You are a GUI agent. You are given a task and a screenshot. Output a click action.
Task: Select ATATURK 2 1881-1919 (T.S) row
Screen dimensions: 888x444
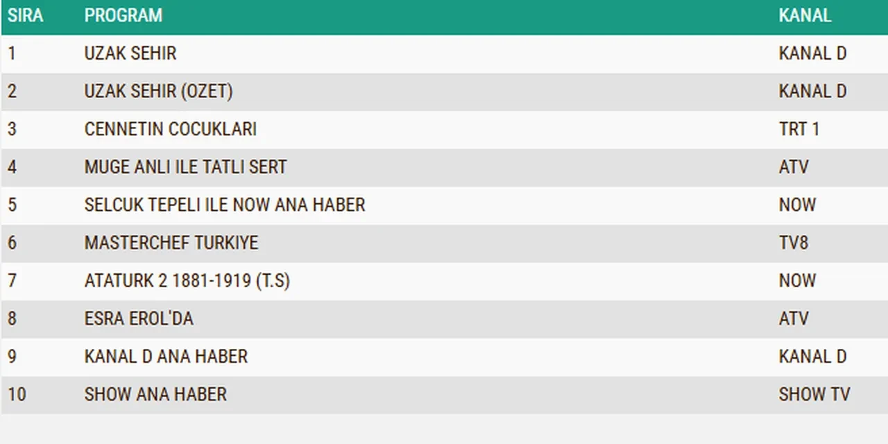coord(187,281)
